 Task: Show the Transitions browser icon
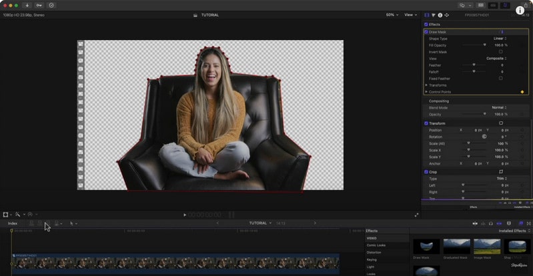click(528, 223)
